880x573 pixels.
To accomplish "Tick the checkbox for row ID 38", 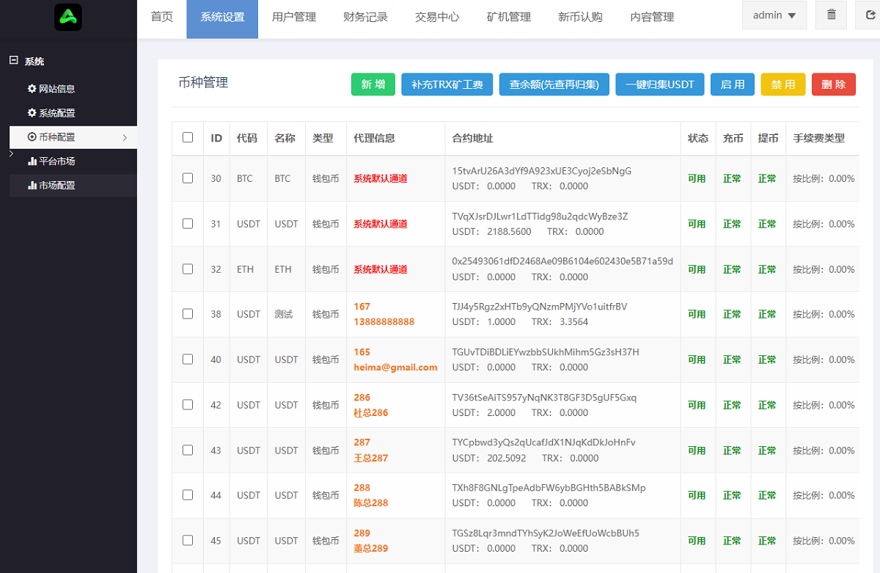I will click(x=188, y=314).
